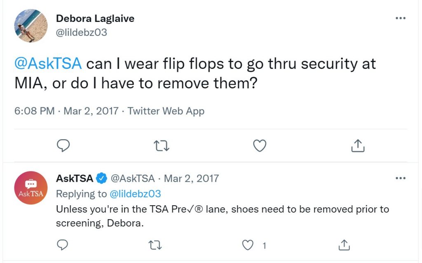Click the @AskTSA mention in tweet text
The width and height of the screenshot is (422, 263).
pyautogui.click(x=48, y=64)
